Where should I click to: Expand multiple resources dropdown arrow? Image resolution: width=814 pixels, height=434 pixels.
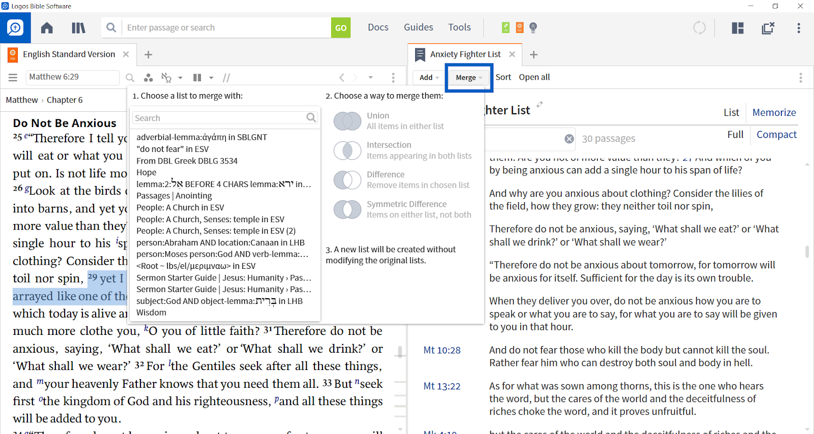pyautogui.click(x=211, y=78)
